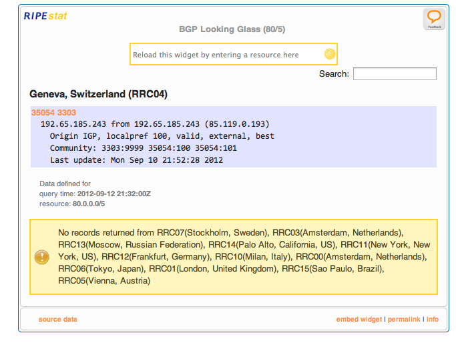
Task: Click the Search text box
Action: pyautogui.click(x=395, y=74)
